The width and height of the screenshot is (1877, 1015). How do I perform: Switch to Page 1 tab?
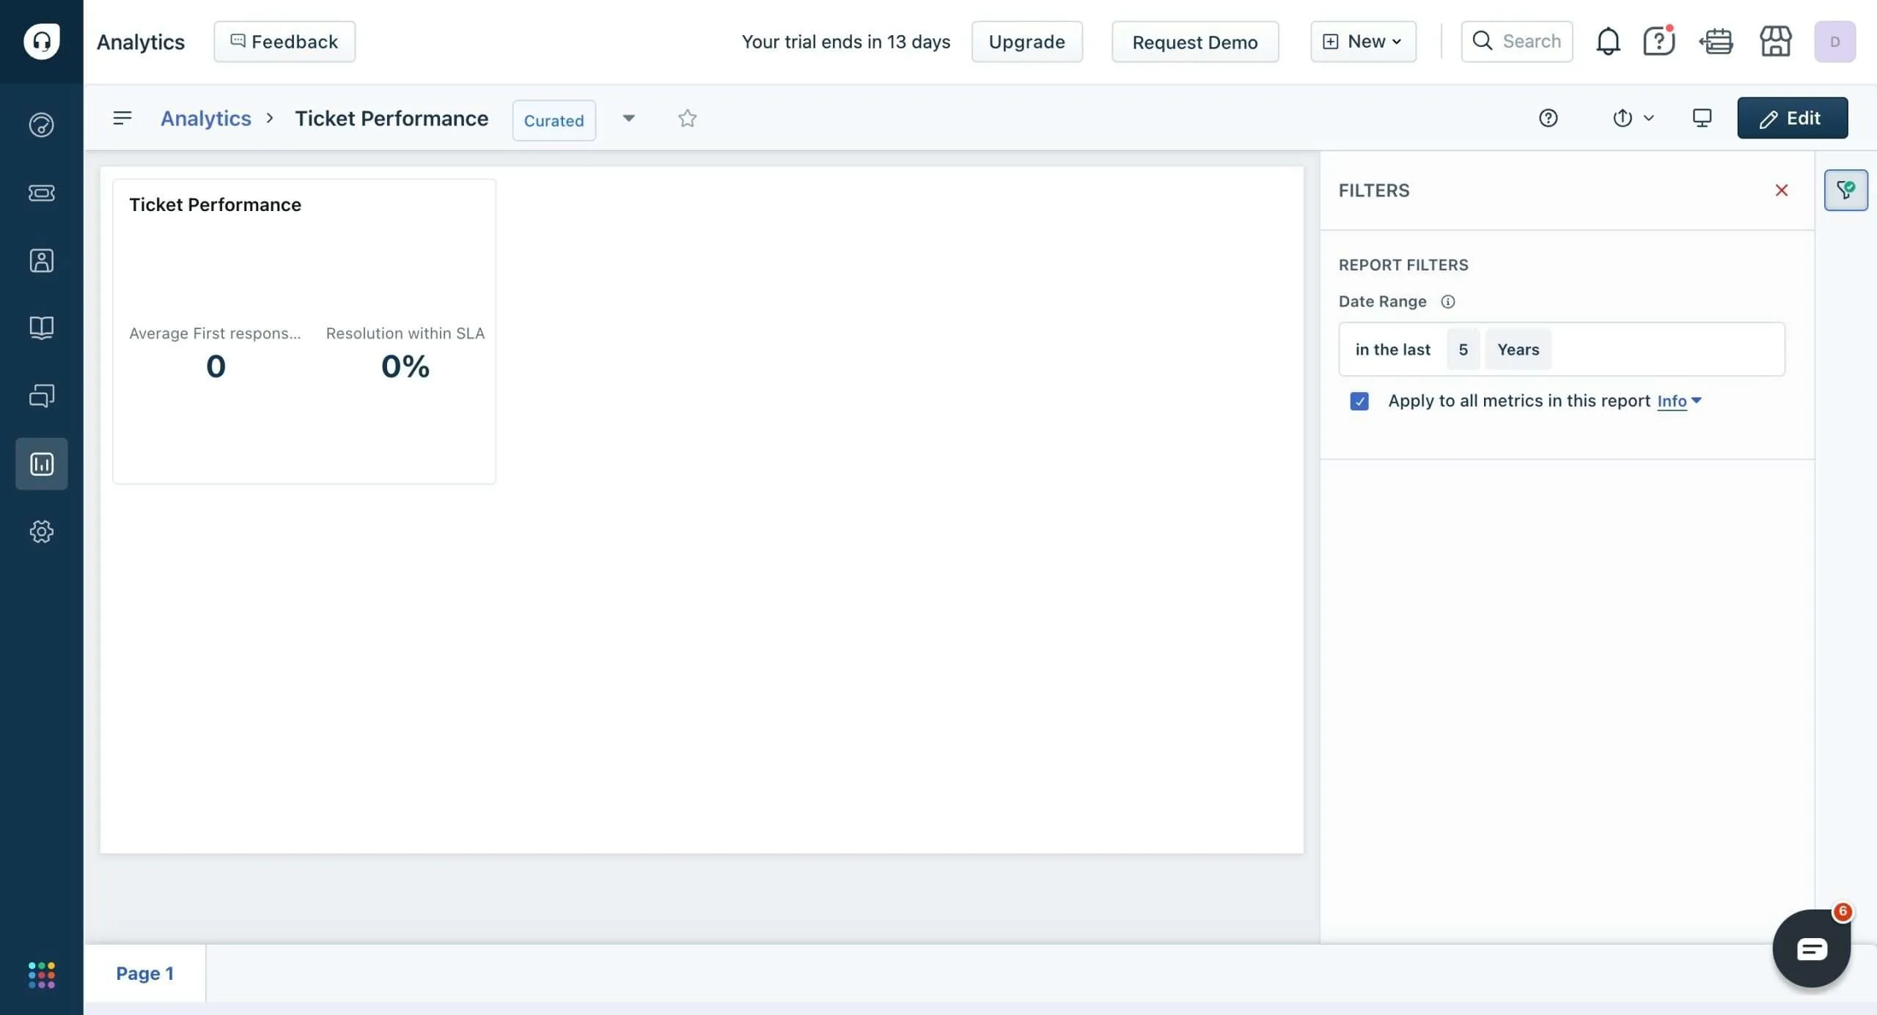click(144, 973)
